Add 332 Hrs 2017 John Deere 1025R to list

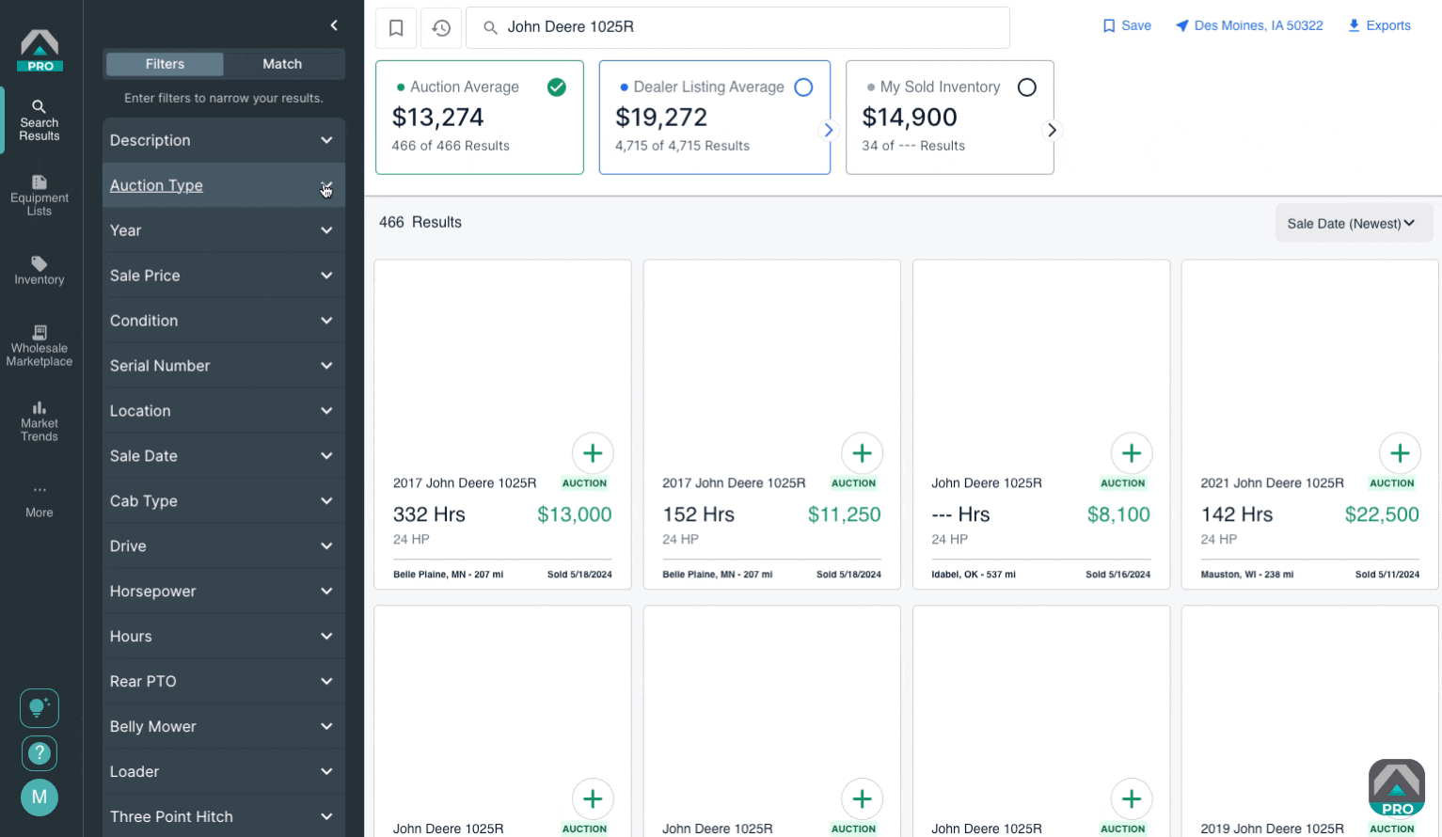(593, 453)
